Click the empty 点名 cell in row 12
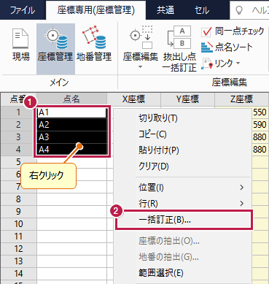 72,249
